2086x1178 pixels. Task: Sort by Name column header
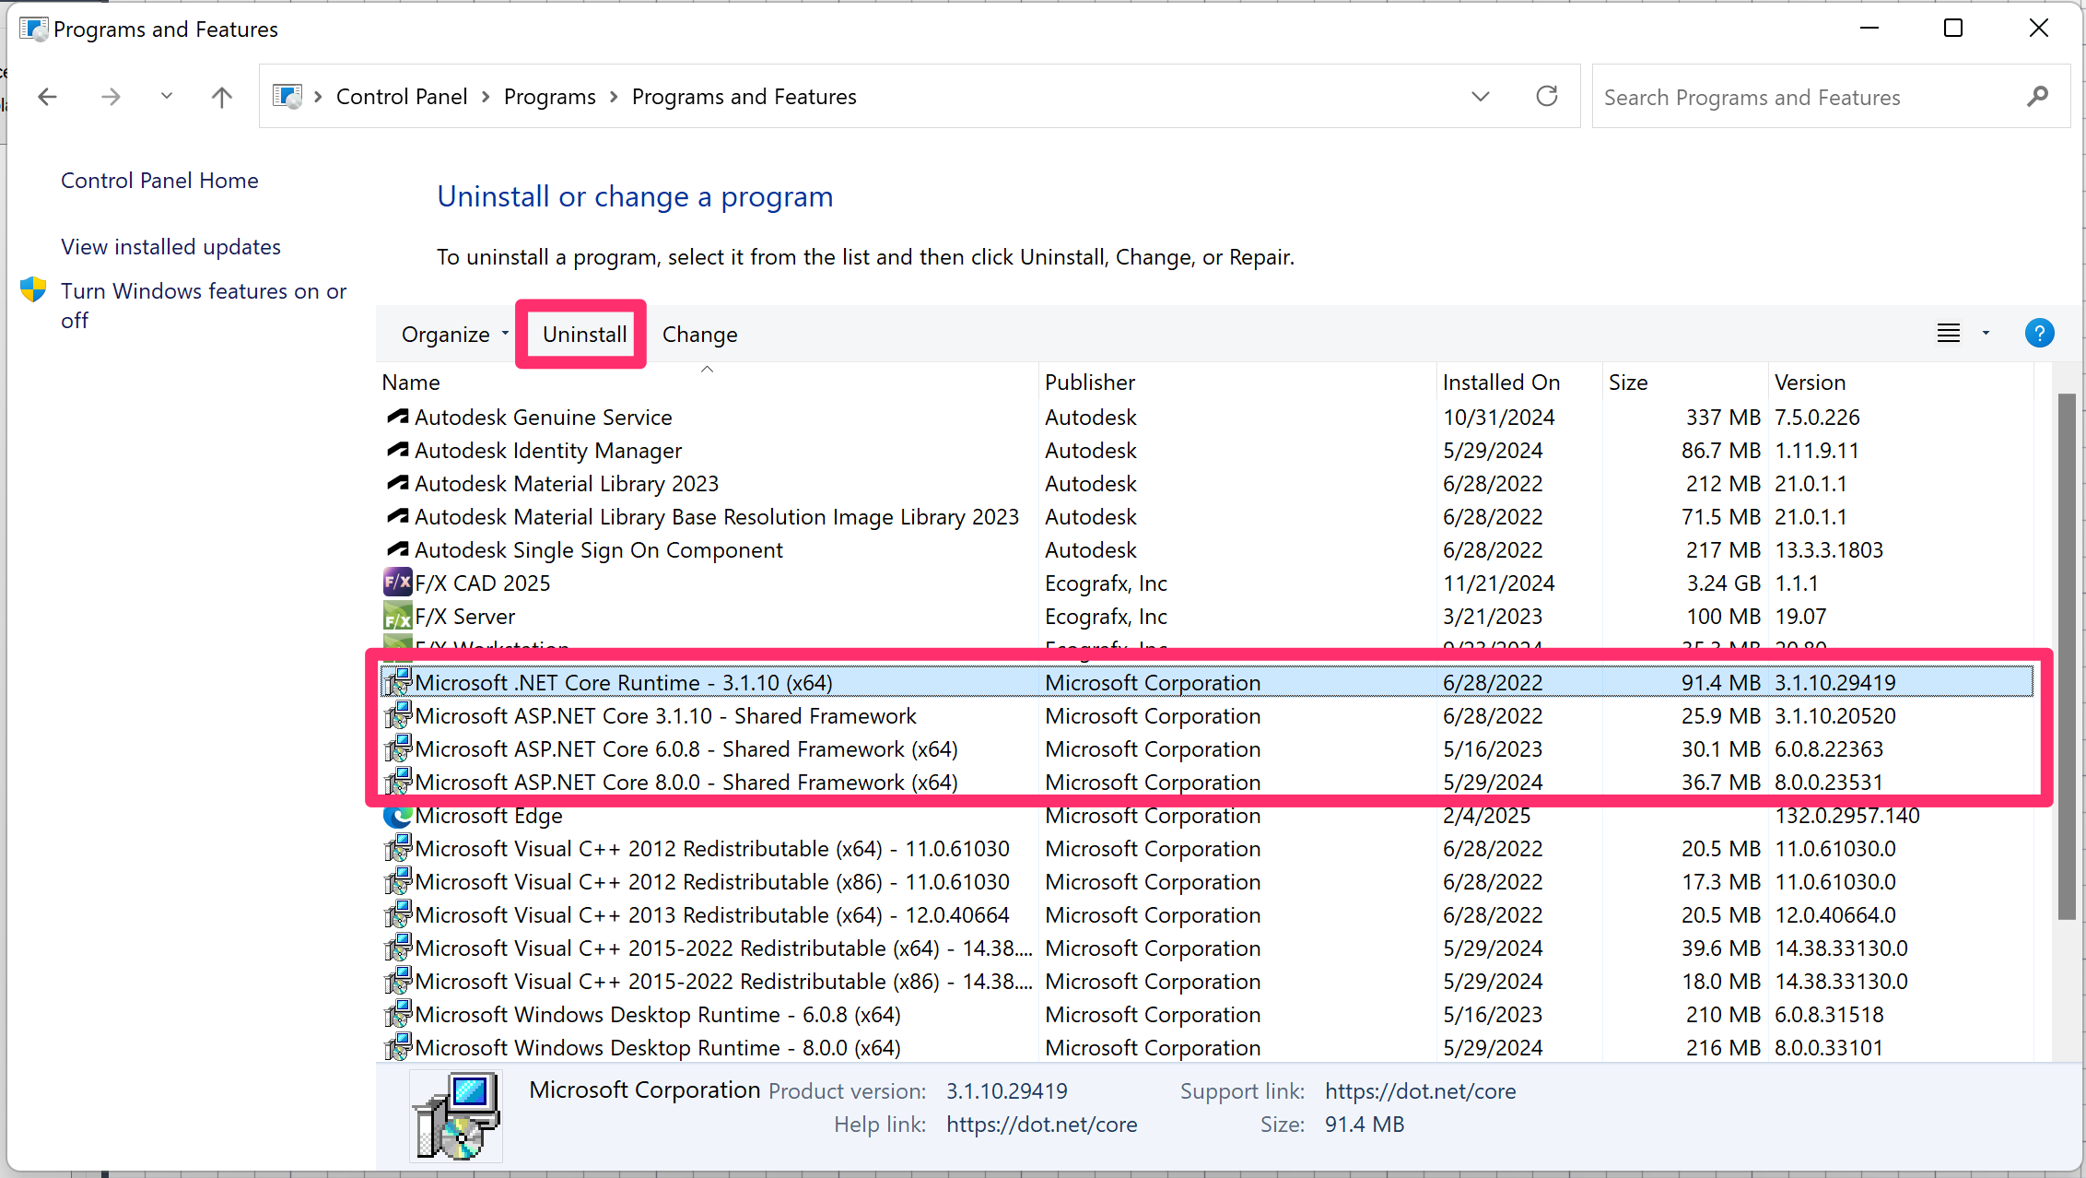click(707, 382)
